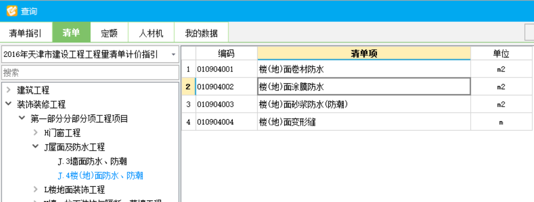Screen dimensions: 534x202
Task: Select code cell 010904004
Action: [x=226, y=122]
